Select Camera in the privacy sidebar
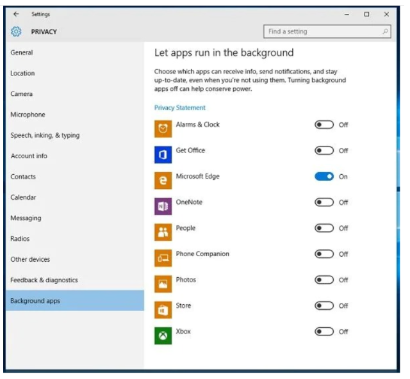410x379 pixels. coord(22,94)
